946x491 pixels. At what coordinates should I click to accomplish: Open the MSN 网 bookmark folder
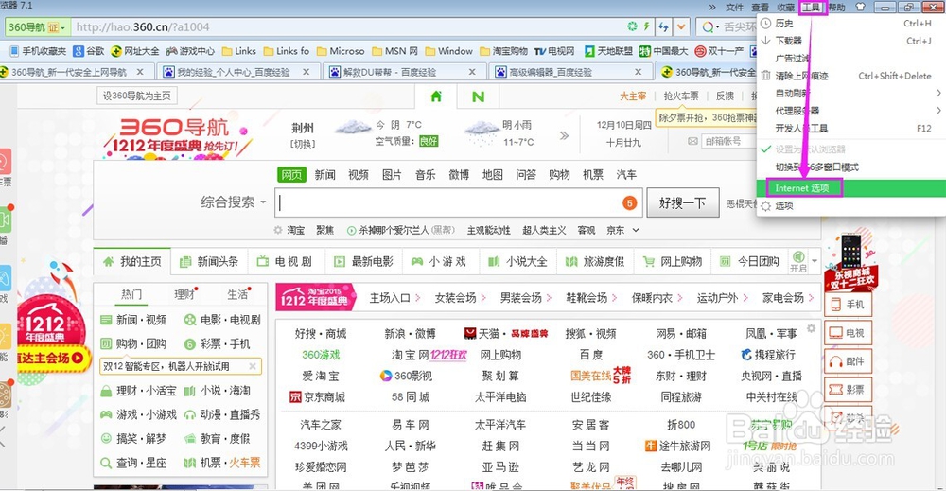point(394,51)
